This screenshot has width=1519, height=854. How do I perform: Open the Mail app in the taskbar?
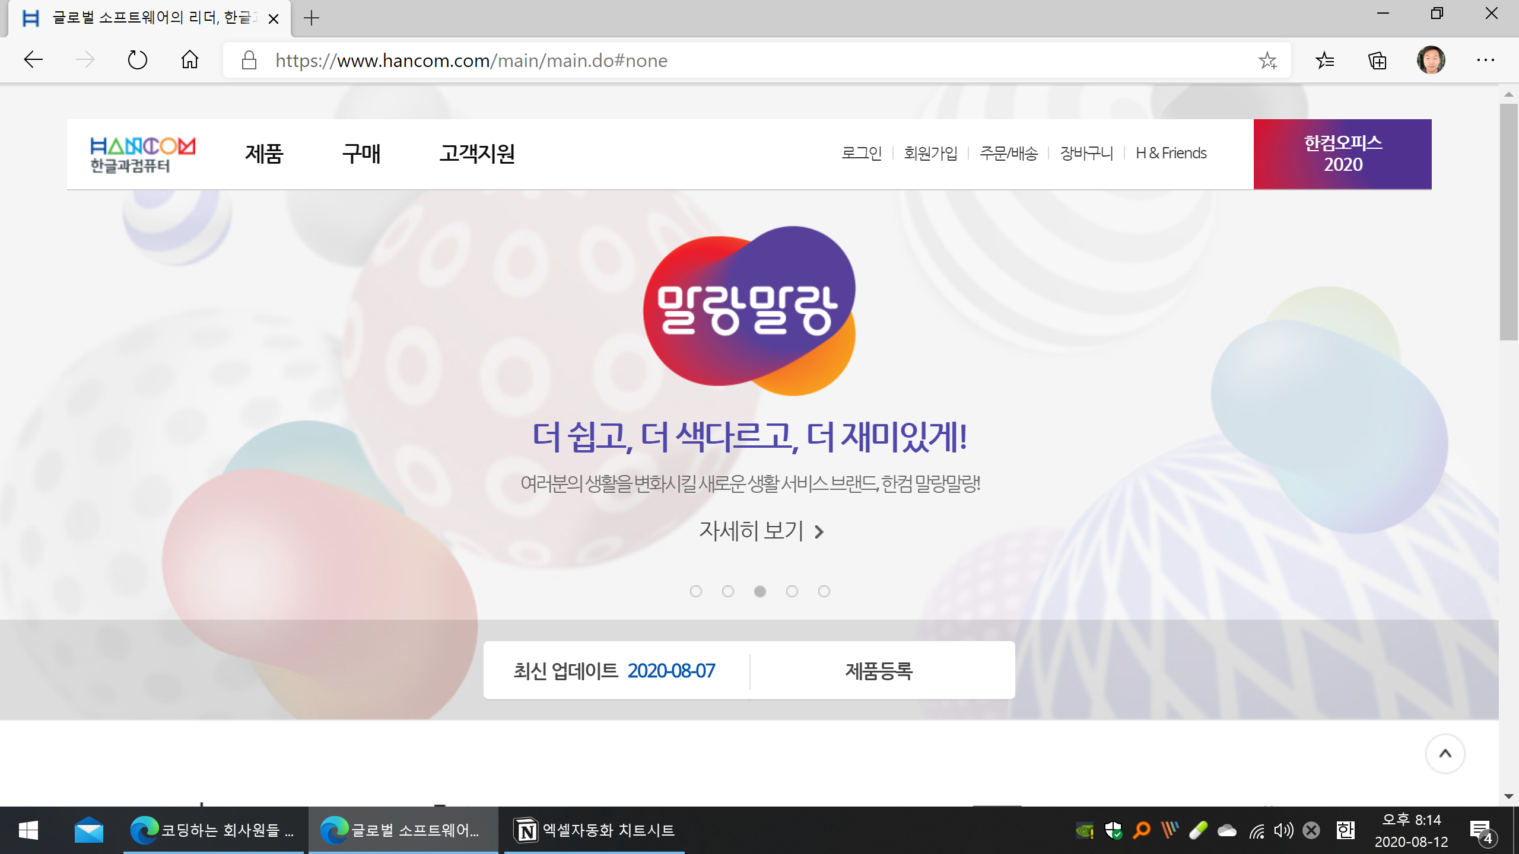89,830
